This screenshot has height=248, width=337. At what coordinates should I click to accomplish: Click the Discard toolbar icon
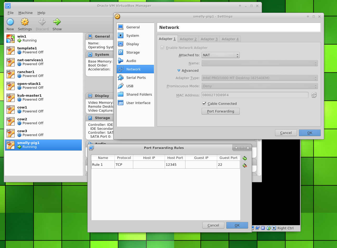pyautogui.click(x=42, y=22)
